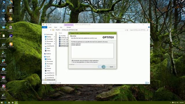Select do not close applications option
This screenshot has width=185, height=104.
point(85,62)
